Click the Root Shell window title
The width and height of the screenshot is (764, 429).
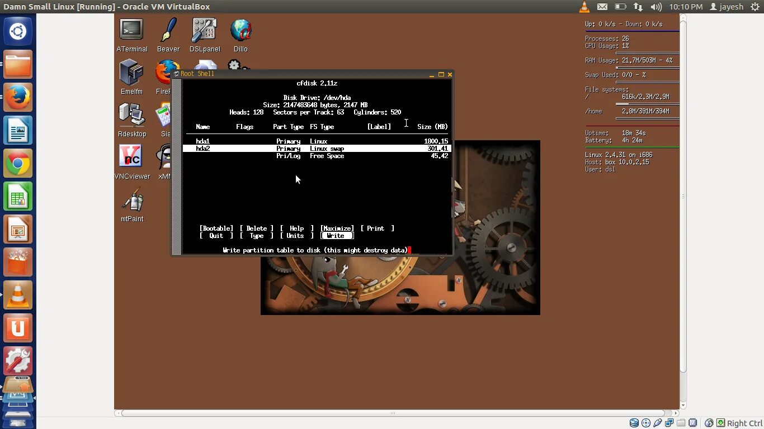197,74
